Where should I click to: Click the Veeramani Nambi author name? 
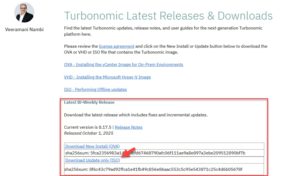pyautogui.click(x=24, y=29)
